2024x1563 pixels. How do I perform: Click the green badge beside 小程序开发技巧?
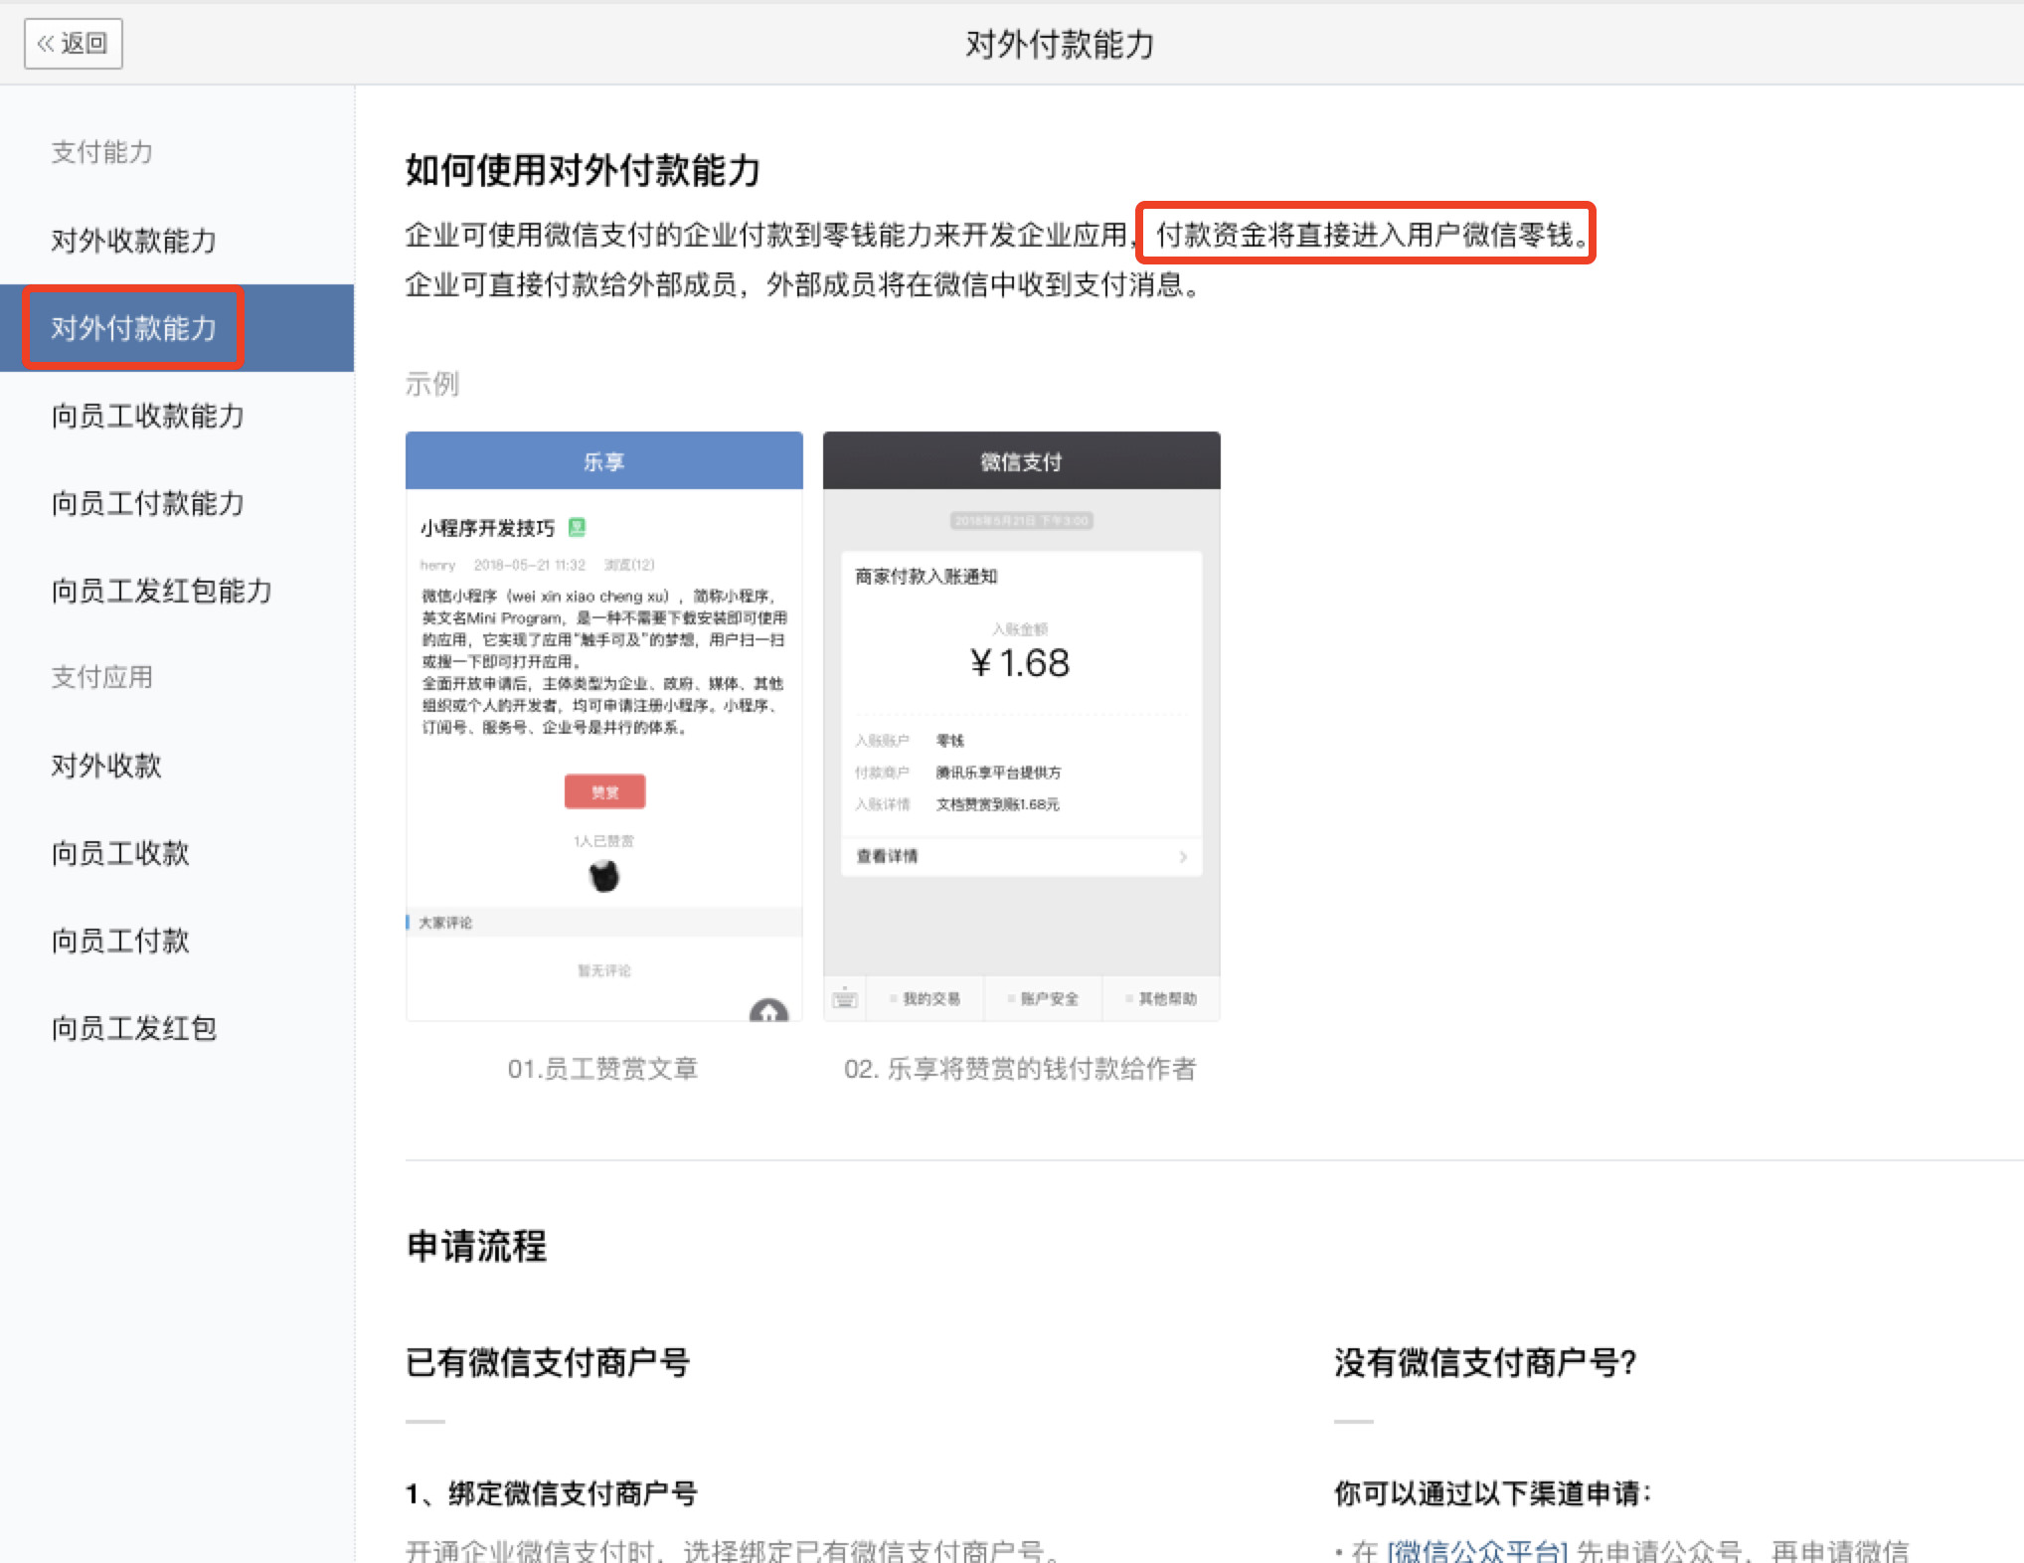pyautogui.click(x=577, y=527)
